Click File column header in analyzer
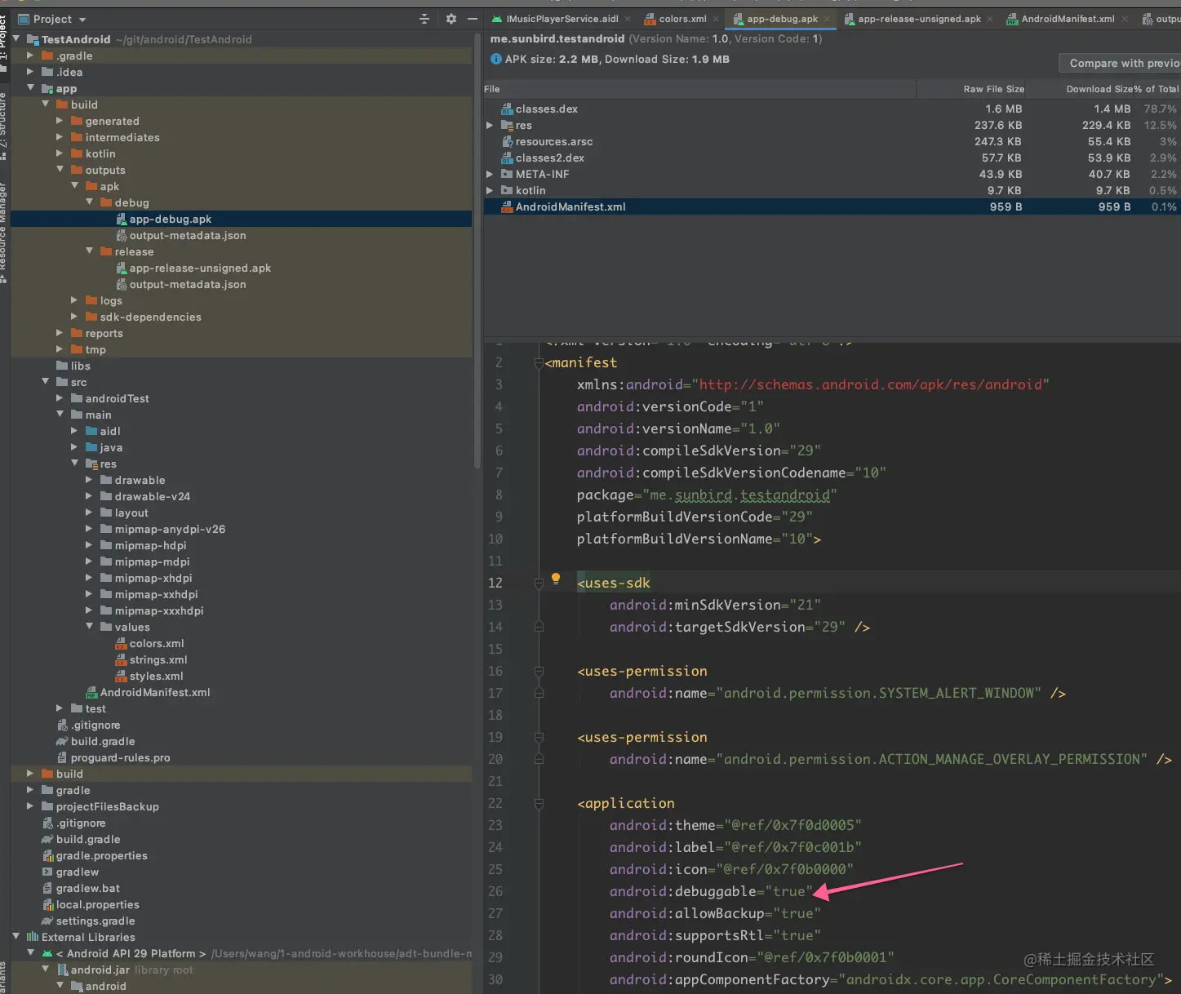Image resolution: width=1181 pixels, height=994 pixels. coord(492,89)
